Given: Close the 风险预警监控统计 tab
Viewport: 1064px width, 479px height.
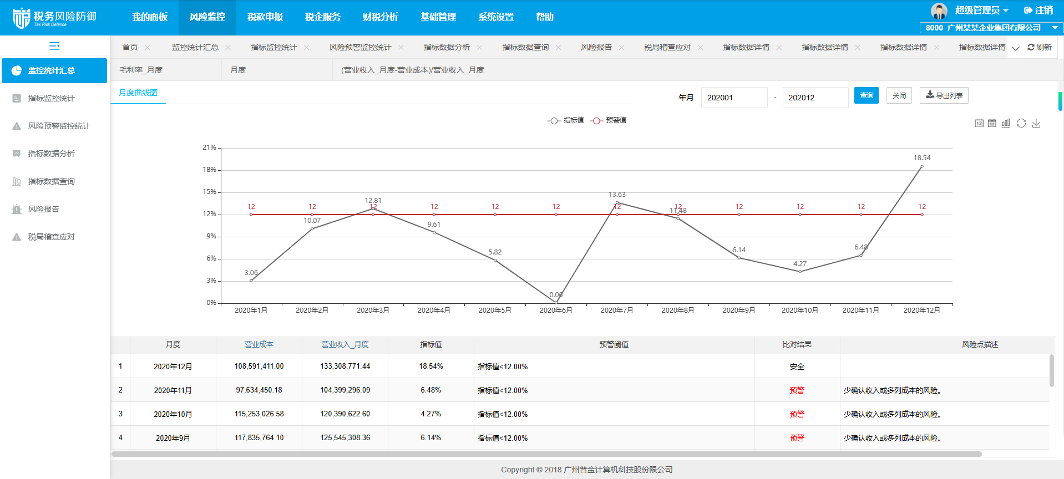Looking at the screenshot, I should tap(401, 48).
